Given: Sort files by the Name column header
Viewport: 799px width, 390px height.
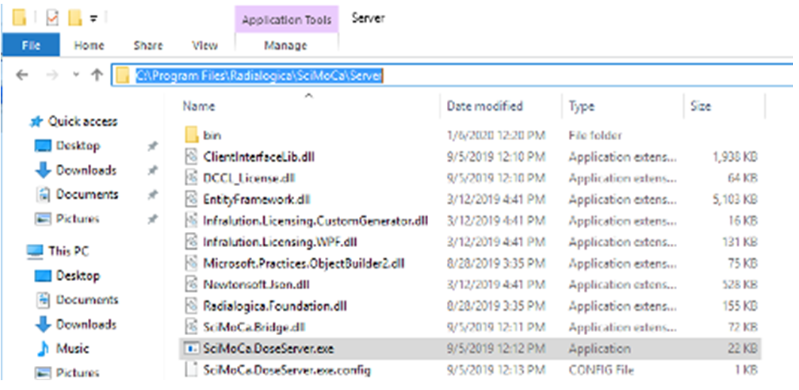Looking at the screenshot, I should coord(199,106).
